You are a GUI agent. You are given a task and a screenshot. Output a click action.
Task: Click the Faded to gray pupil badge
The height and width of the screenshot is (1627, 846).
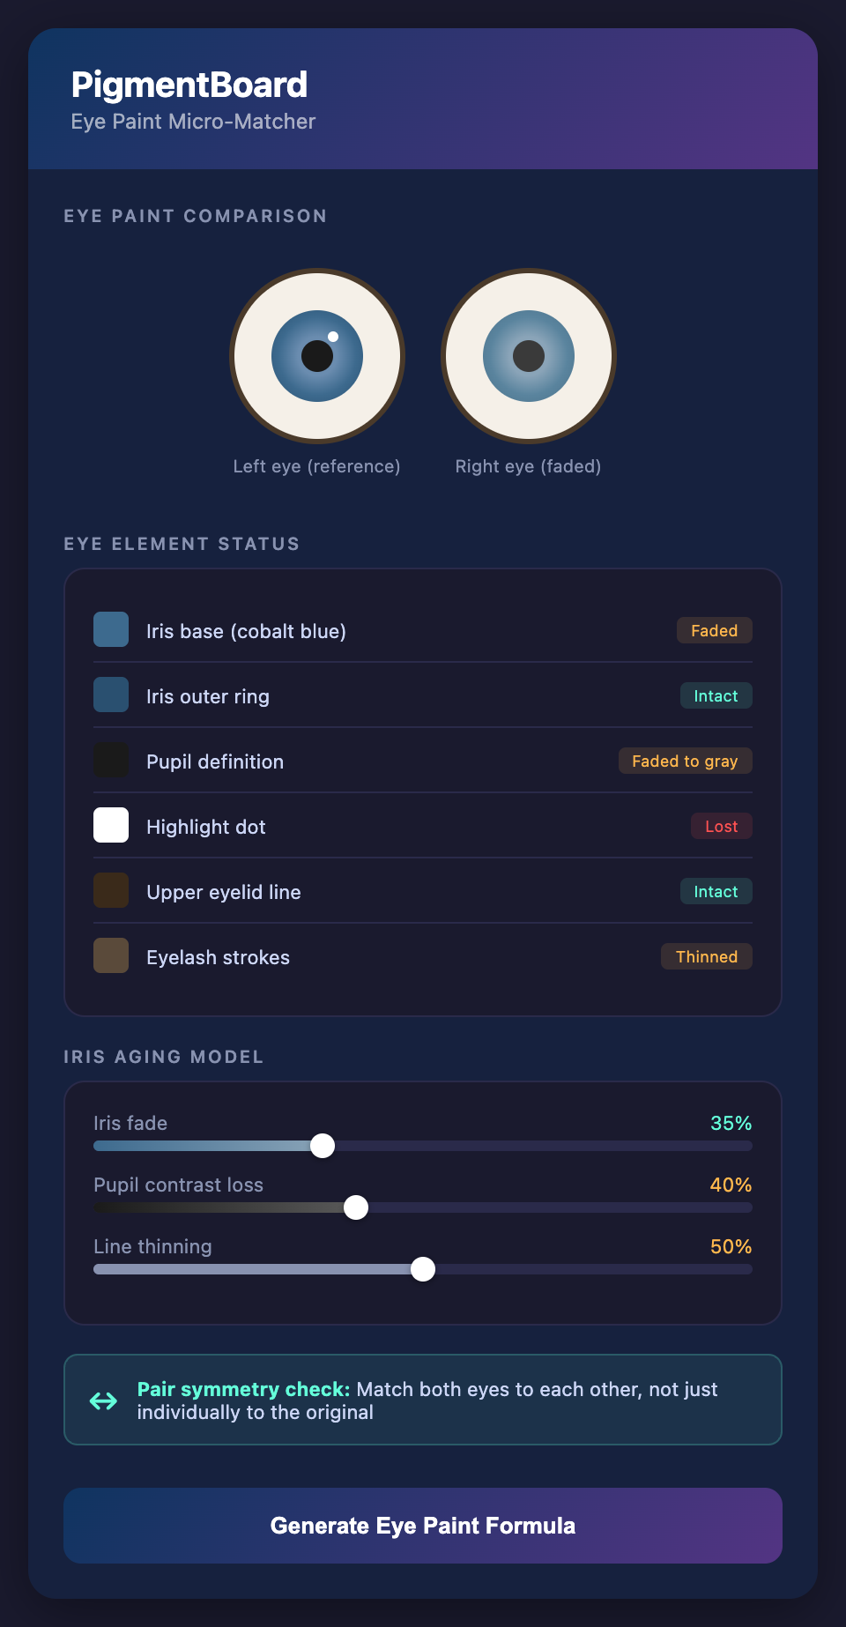coord(685,761)
